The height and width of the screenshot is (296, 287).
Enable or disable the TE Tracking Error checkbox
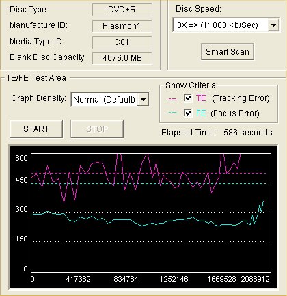[188, 98]
